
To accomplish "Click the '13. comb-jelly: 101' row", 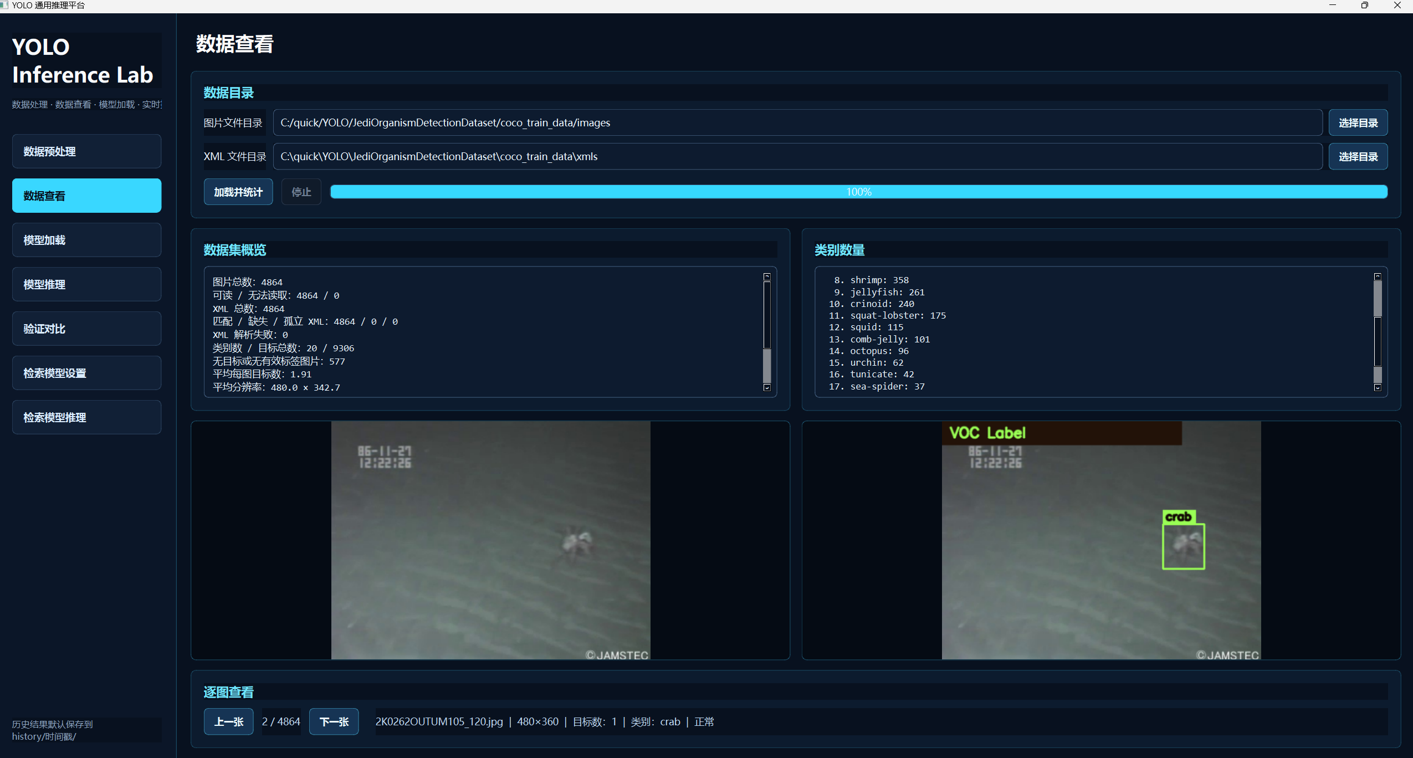I will 879,339.
